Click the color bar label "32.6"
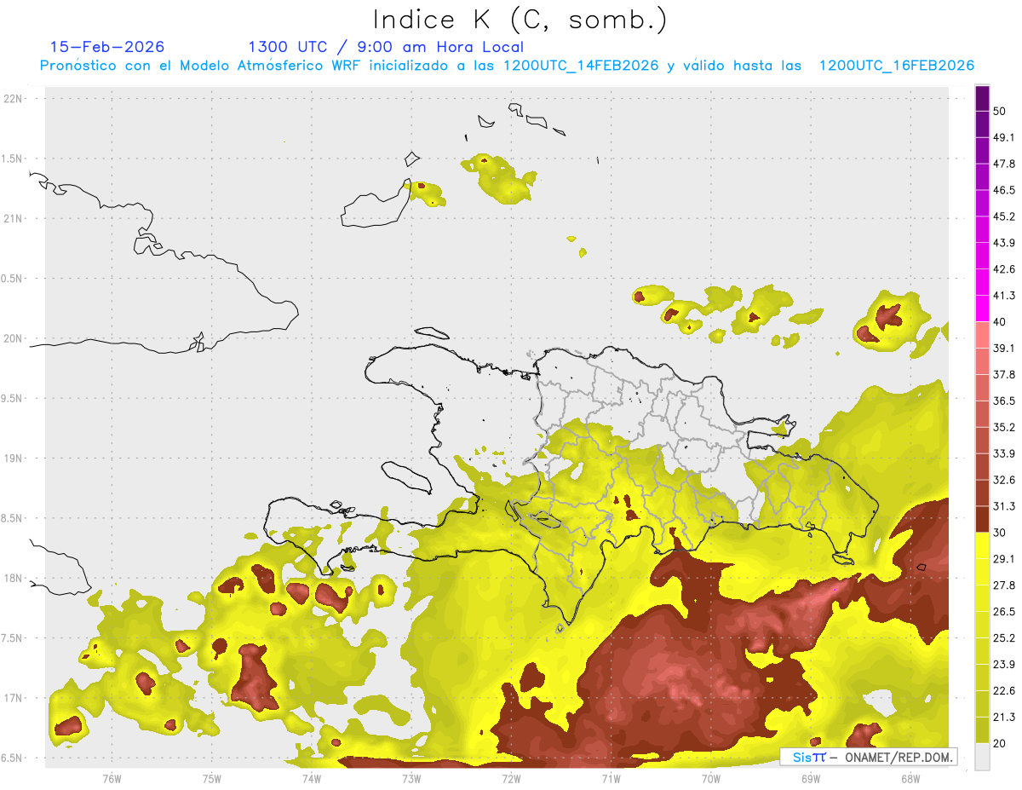Viewport: 1022px width, 790px height. click(x=1003, y=480)
